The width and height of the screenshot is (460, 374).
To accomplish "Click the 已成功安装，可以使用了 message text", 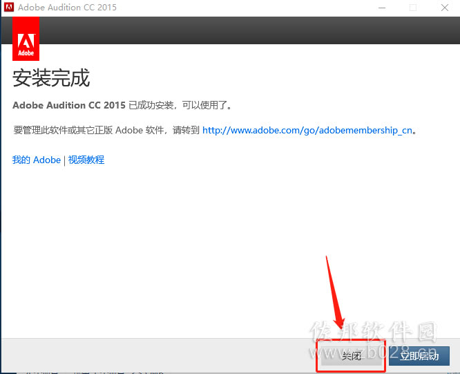I will coord(180,105).
